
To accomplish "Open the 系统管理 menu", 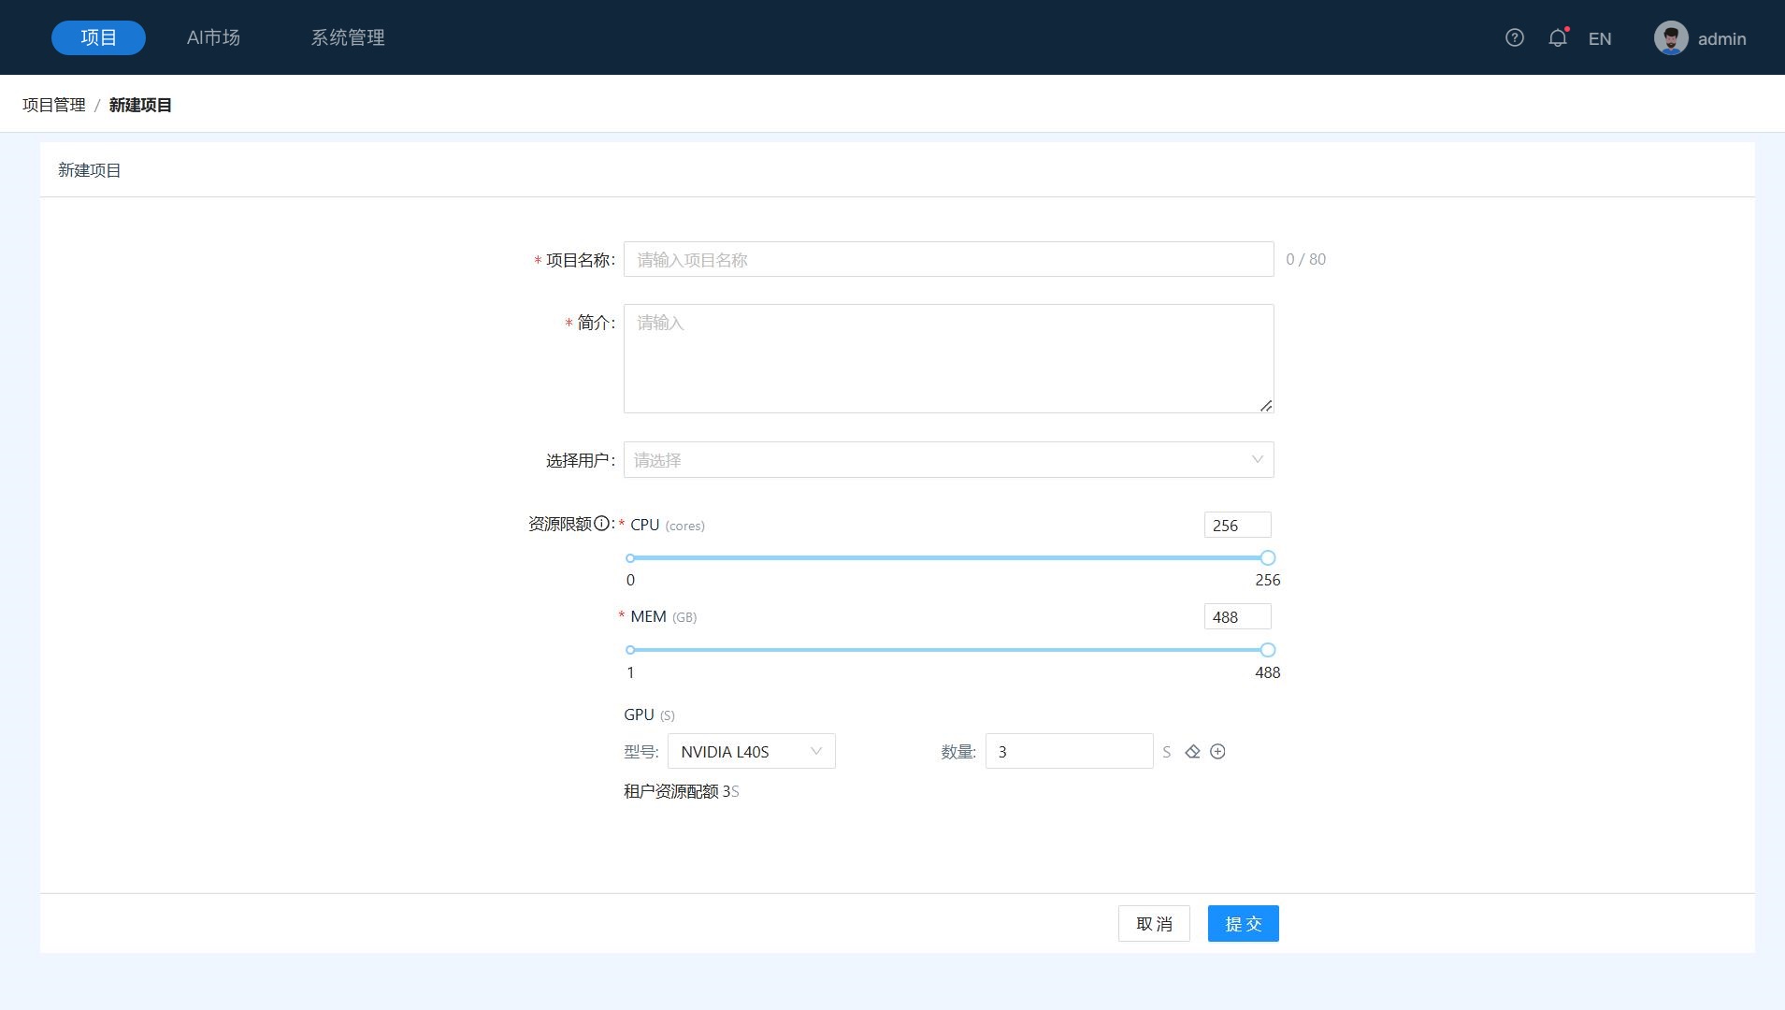I will coord(348,37).
